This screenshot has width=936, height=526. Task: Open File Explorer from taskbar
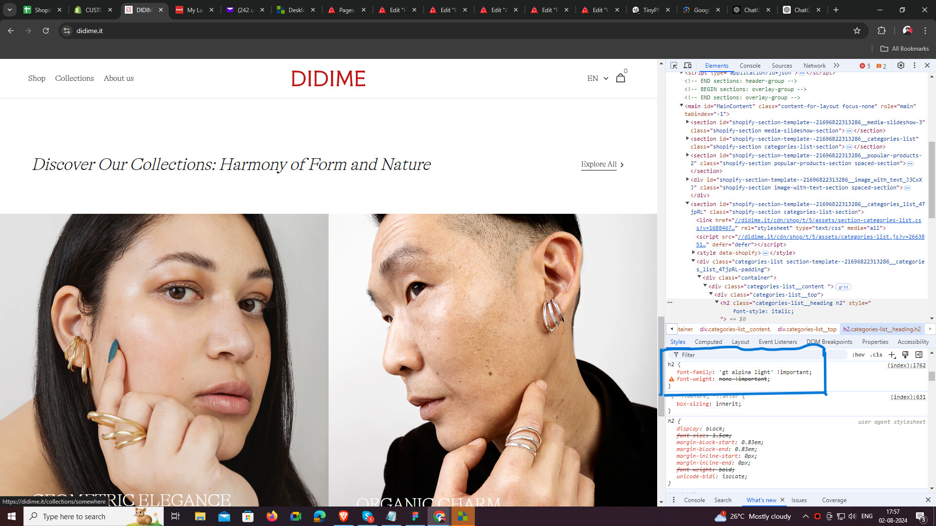200,516
